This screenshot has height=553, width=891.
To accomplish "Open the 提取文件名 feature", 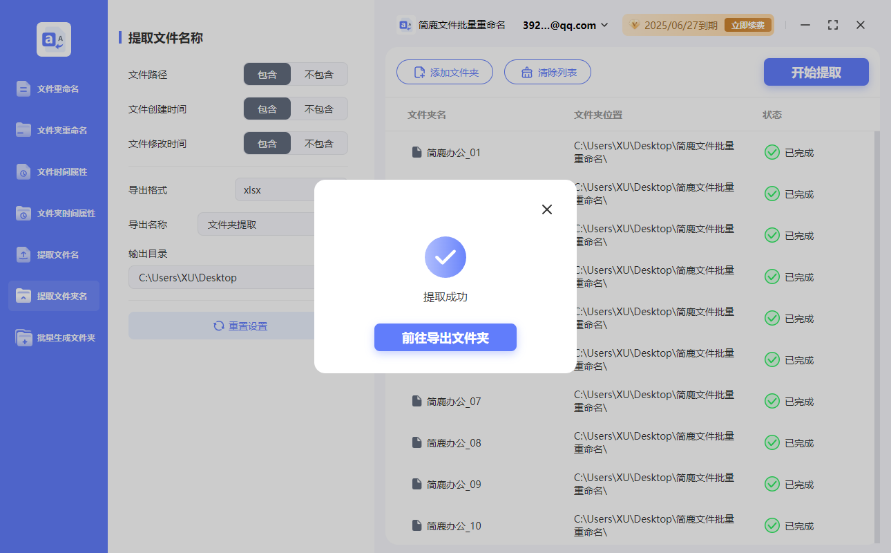I will [53, 254].
